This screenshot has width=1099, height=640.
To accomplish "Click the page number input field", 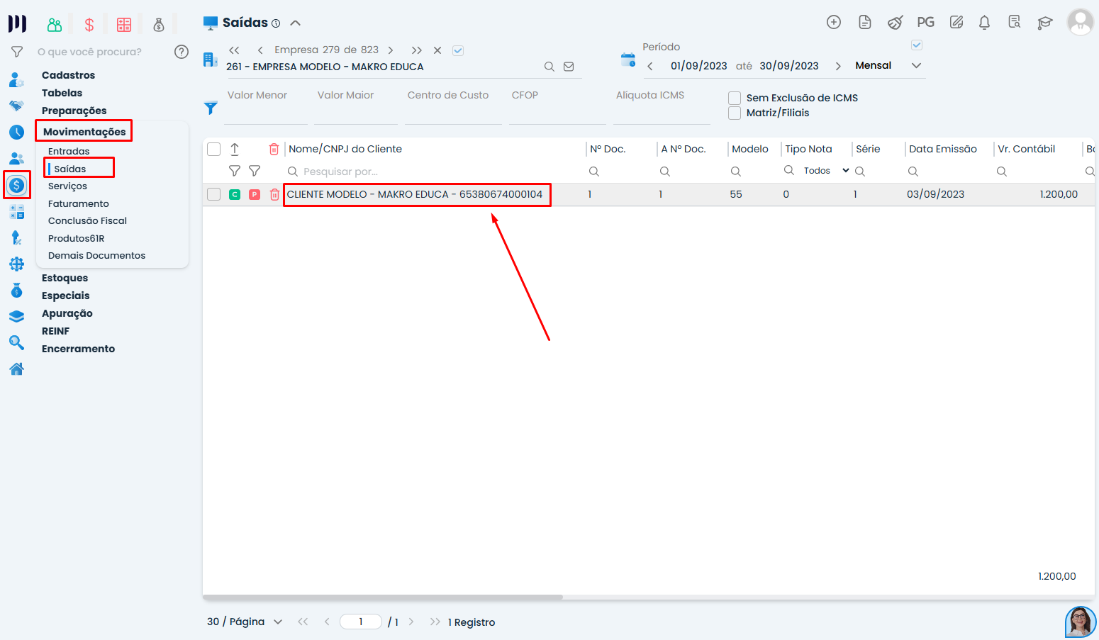I will point(361,622).
